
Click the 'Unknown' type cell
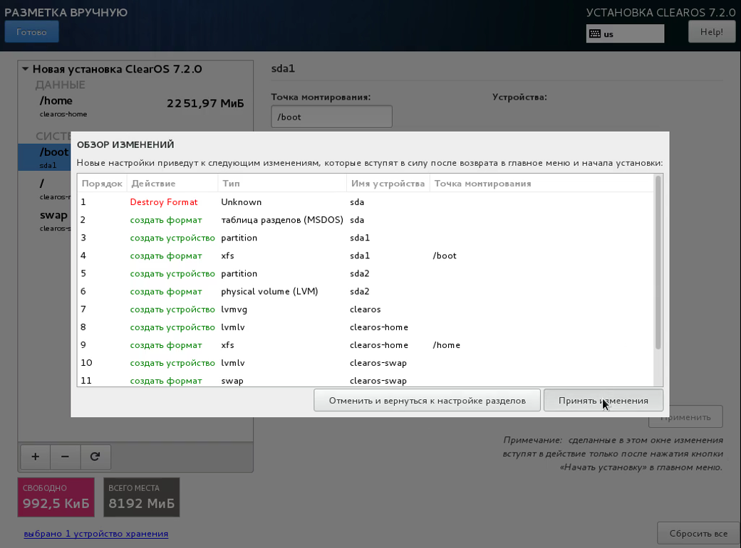pos(241,202)
